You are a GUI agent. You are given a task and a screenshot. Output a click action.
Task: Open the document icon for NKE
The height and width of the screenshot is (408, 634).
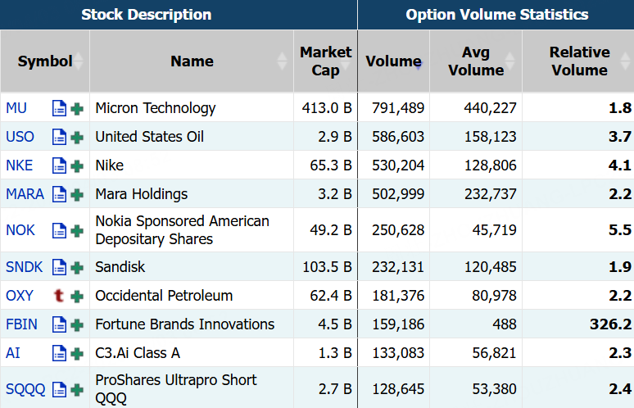(59, 165)
